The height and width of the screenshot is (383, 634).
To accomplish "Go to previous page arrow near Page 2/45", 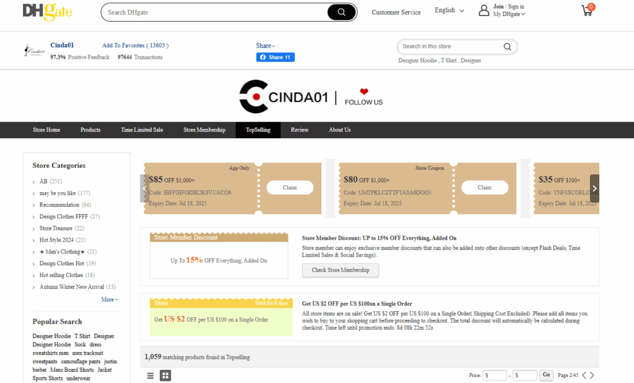I will click(x=584, y=376).
